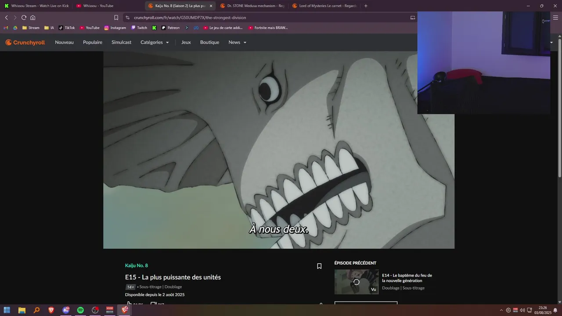This screenshot has height=316, width=562.
Task: Open the network icon in system tray
Action: click(530, 310)
